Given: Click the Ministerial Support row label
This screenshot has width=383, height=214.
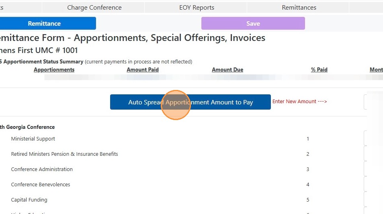Looking at the screenshot, I should coord(33,139).
